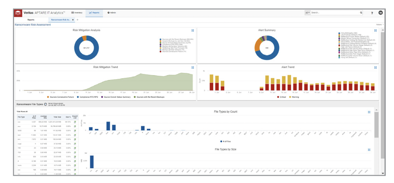
Task: Click tallest bar in File Types by Count
Action: (108, 126)
